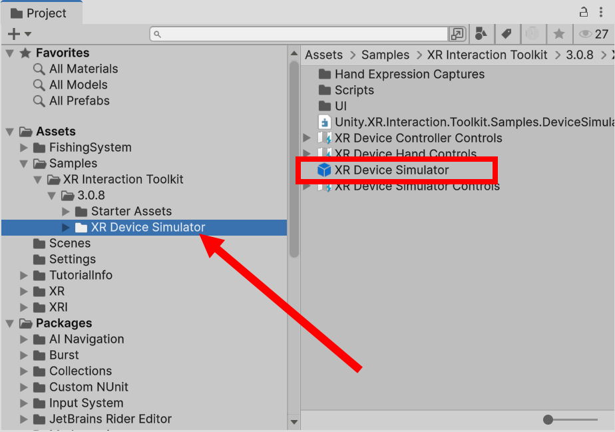Save search with the star favorite icon
615x432 pixels.
coord(559,34)
